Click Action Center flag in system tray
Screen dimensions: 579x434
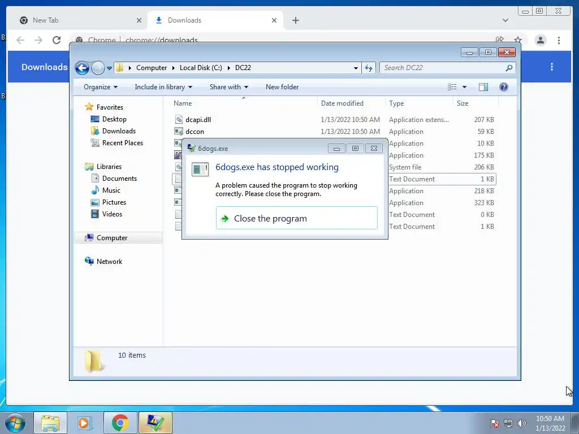click(x=495, y=423)
